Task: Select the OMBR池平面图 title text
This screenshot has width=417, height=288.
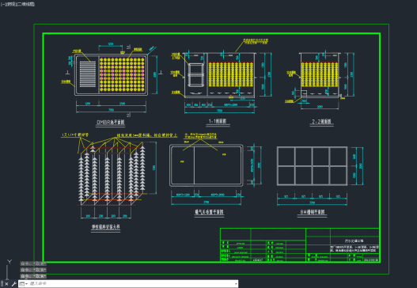Action: (x=110, y=123)
